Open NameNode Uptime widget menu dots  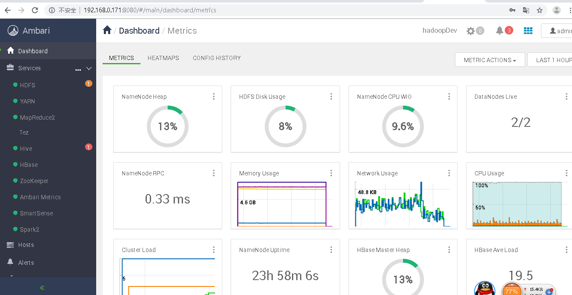pyautogui.click(x=331, y=250)
